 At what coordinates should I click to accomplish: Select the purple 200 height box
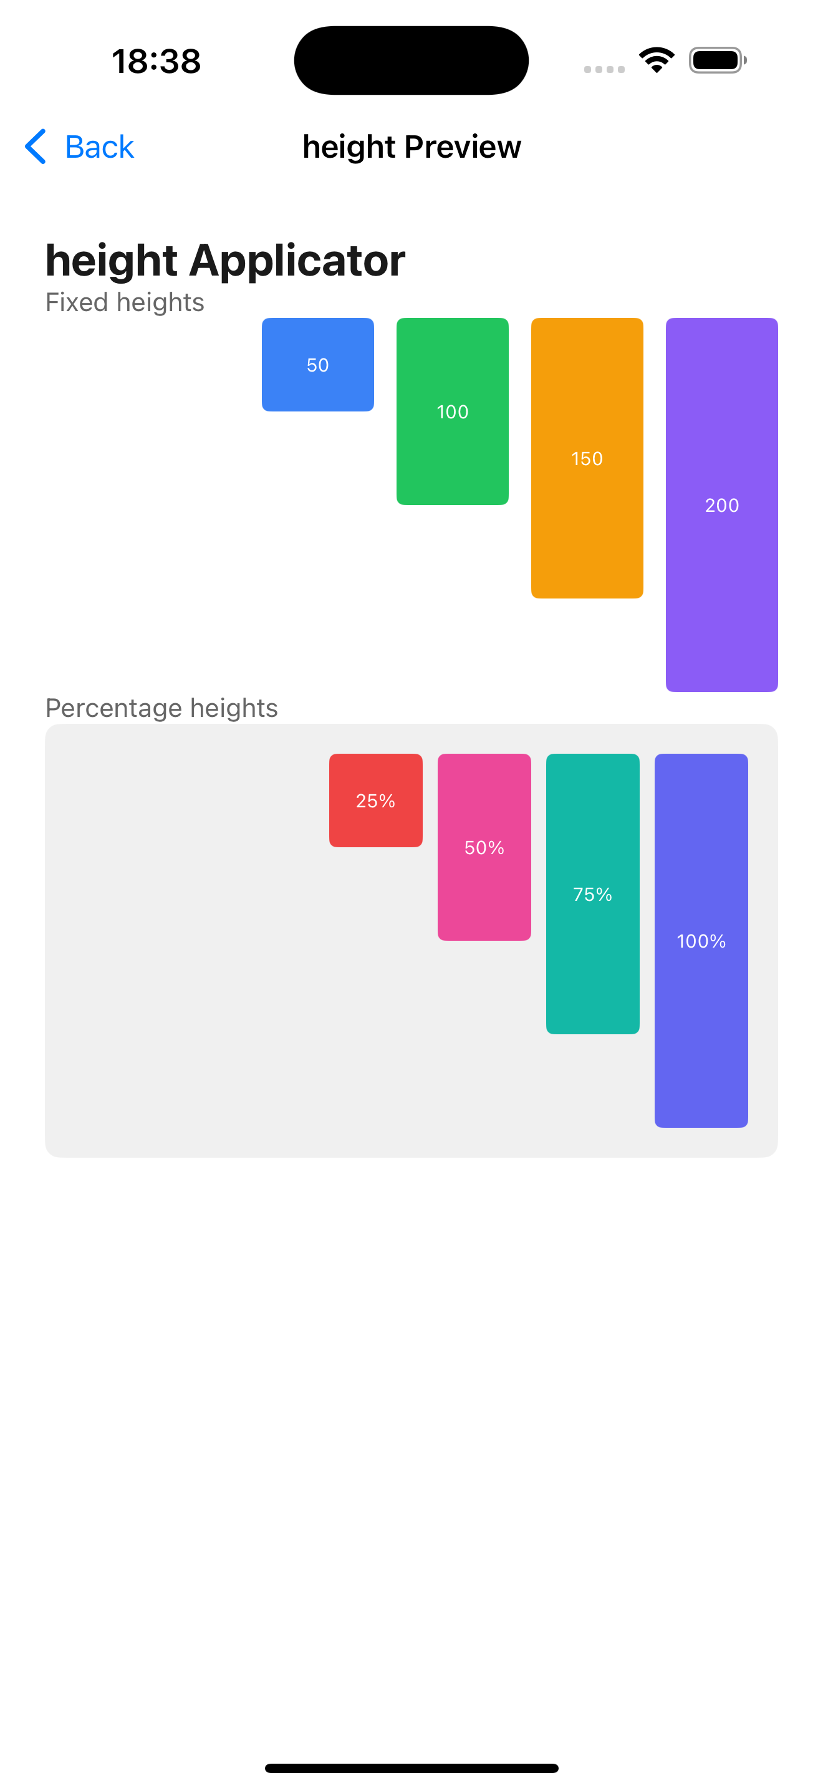pyautogui.click(x=722, y=504)
